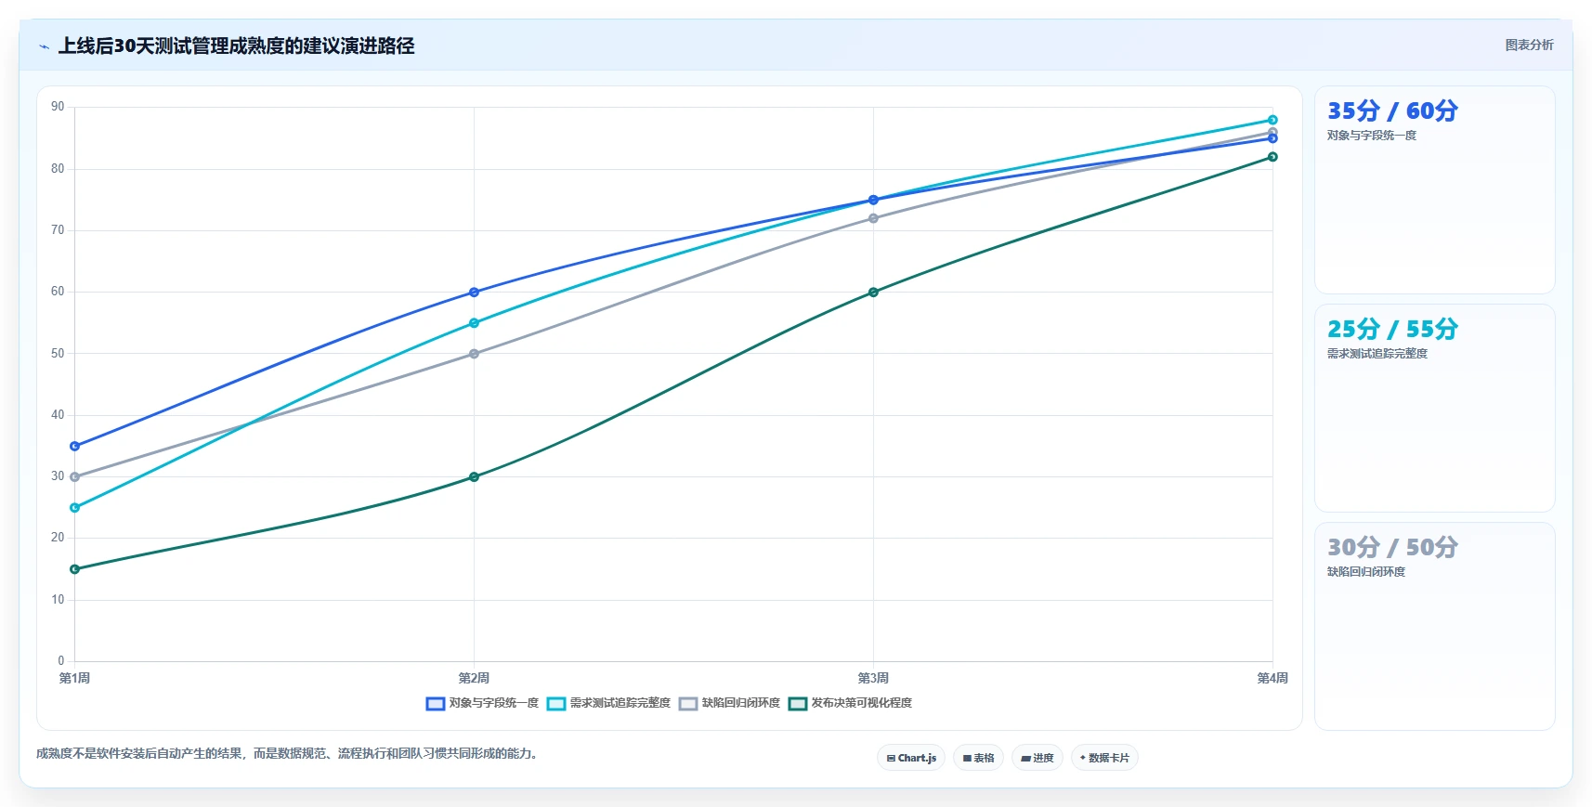Click the chart title 上线后30天测试管理成熟度的建议演进路径

[237, 46]
